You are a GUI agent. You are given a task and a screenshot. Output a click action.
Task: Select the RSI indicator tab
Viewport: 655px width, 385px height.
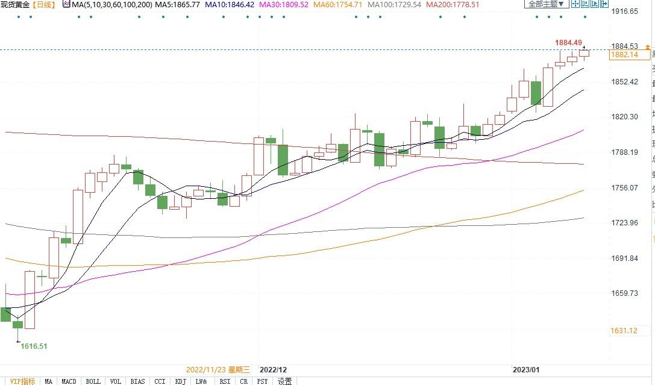point(225,381)
